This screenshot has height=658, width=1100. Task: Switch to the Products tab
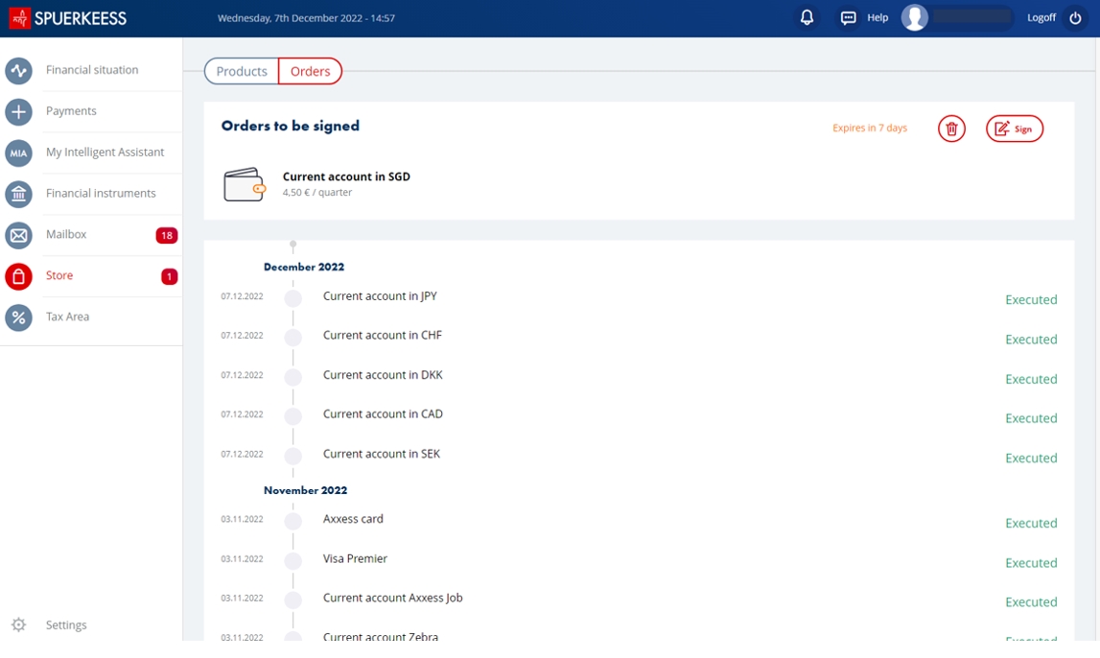click(x=242, y=71)
